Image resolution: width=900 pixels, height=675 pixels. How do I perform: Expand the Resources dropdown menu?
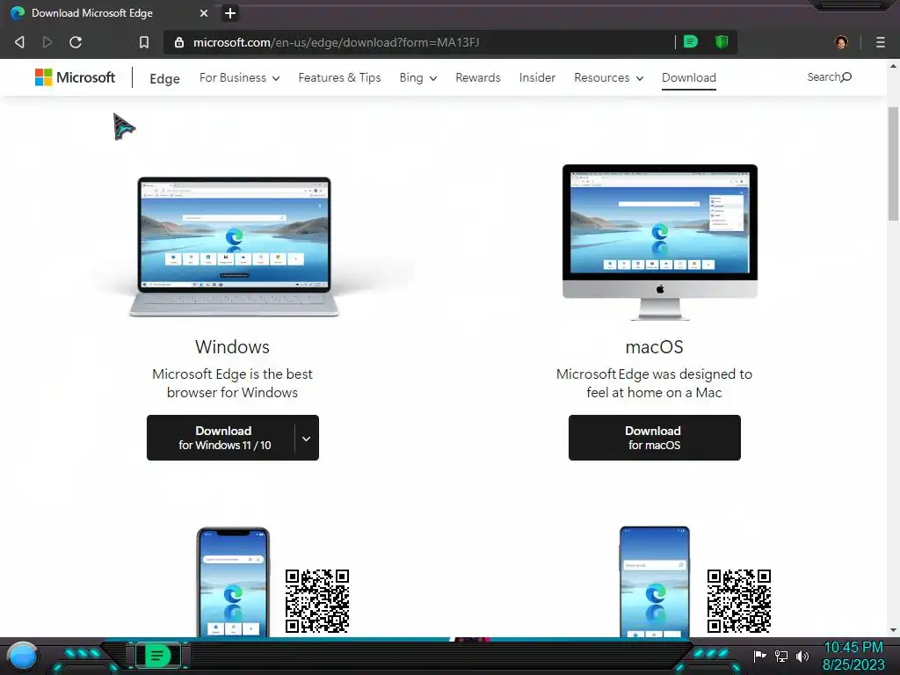[x=608, y=78]
